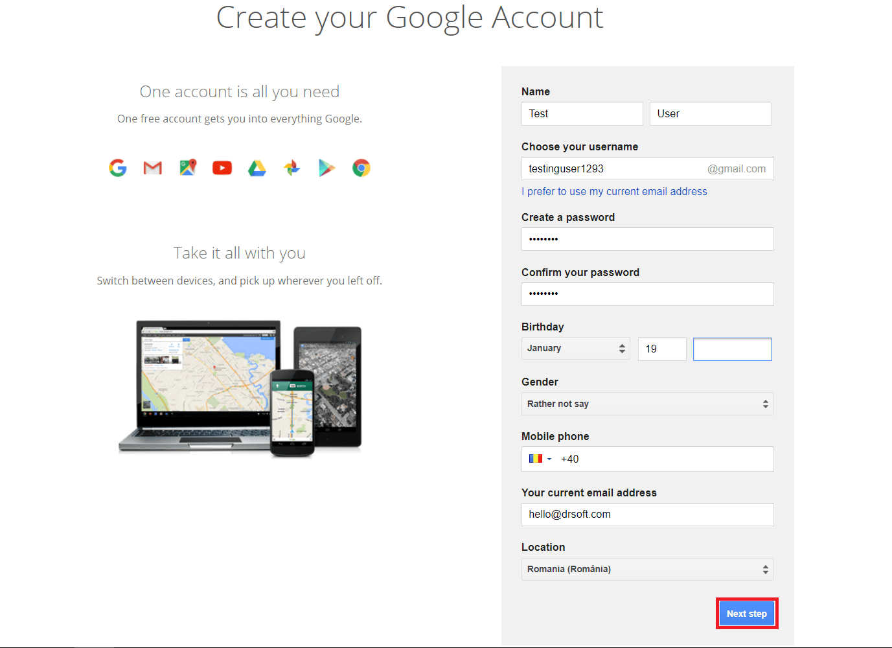Screen dimensions: 892x648
Task: Click the empty birthday year field
Action: (733, 349)
